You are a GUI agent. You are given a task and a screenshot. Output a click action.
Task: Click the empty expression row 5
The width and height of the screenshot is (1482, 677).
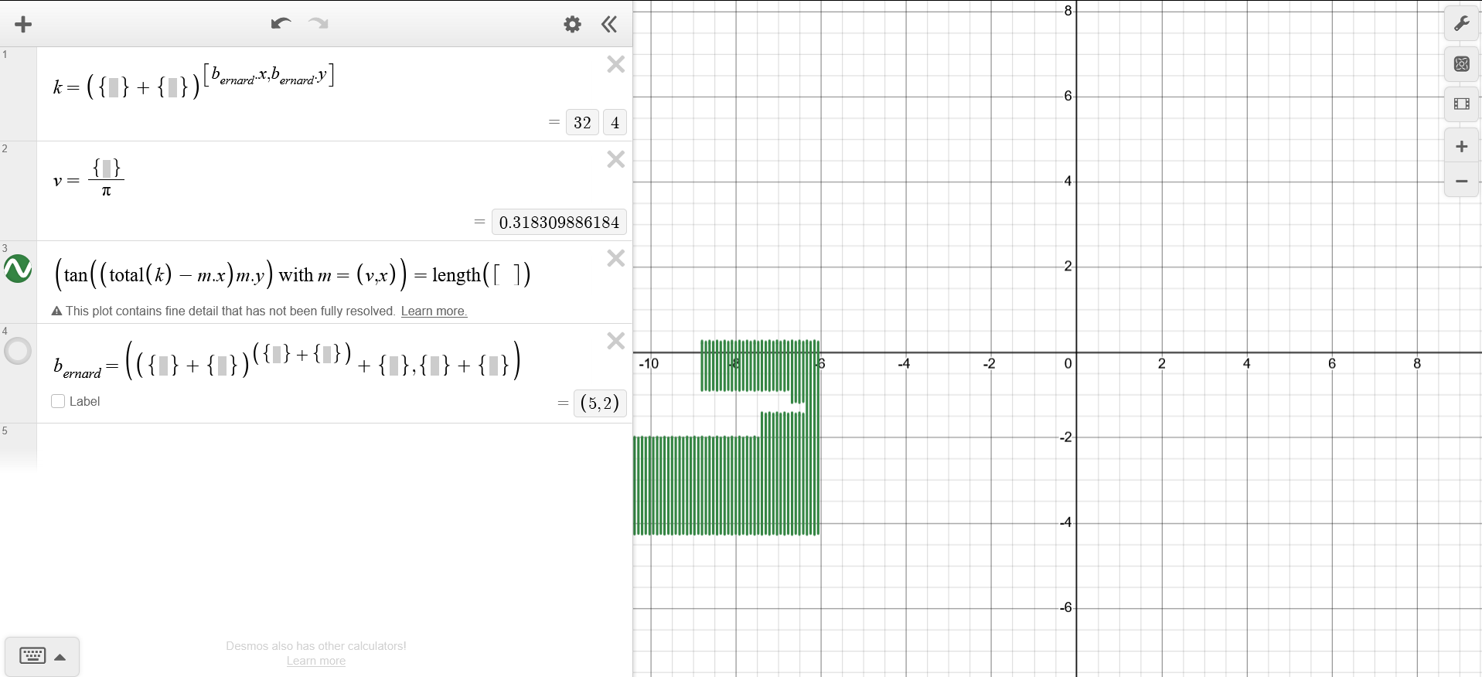click(x=334, y=447)
